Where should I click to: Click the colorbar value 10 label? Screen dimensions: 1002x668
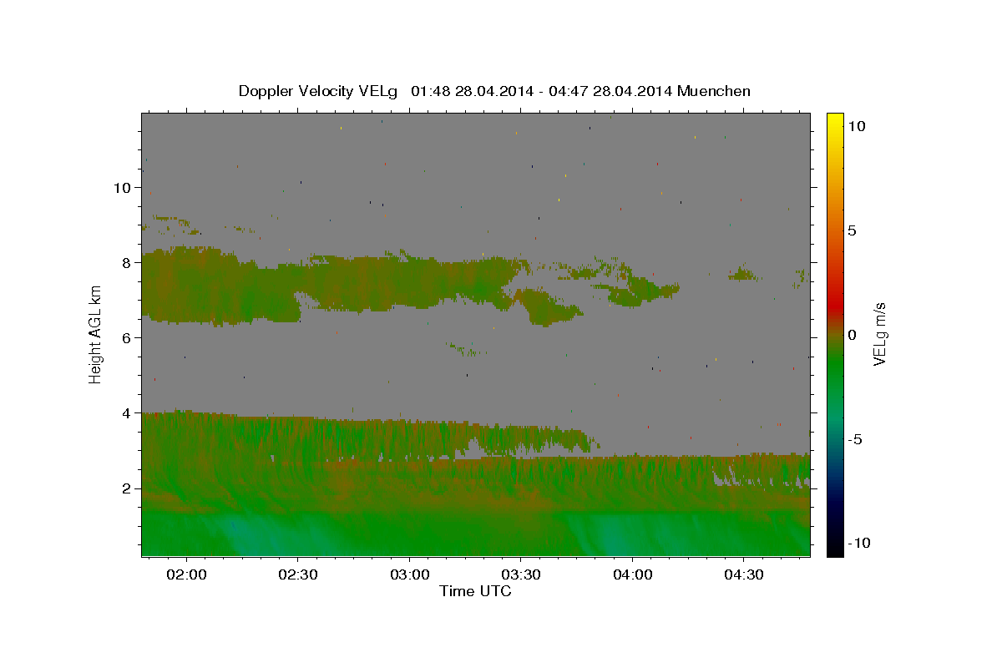[x=856, y=125]
